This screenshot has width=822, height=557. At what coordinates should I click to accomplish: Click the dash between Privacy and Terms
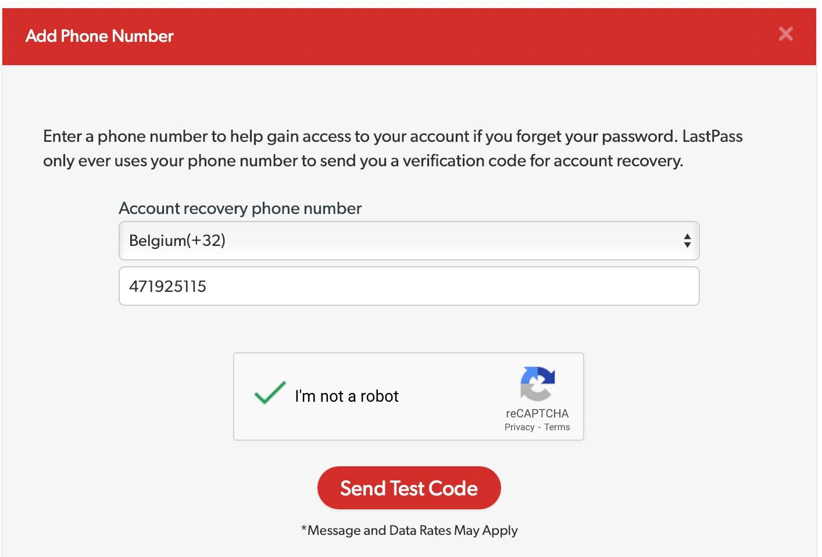539,427
